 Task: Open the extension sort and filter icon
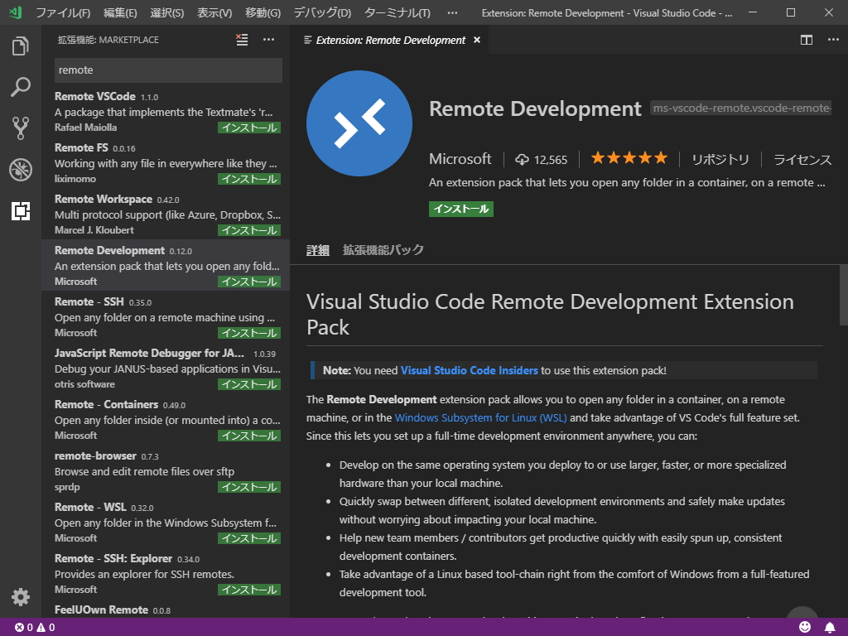click(x=242, y=39)
